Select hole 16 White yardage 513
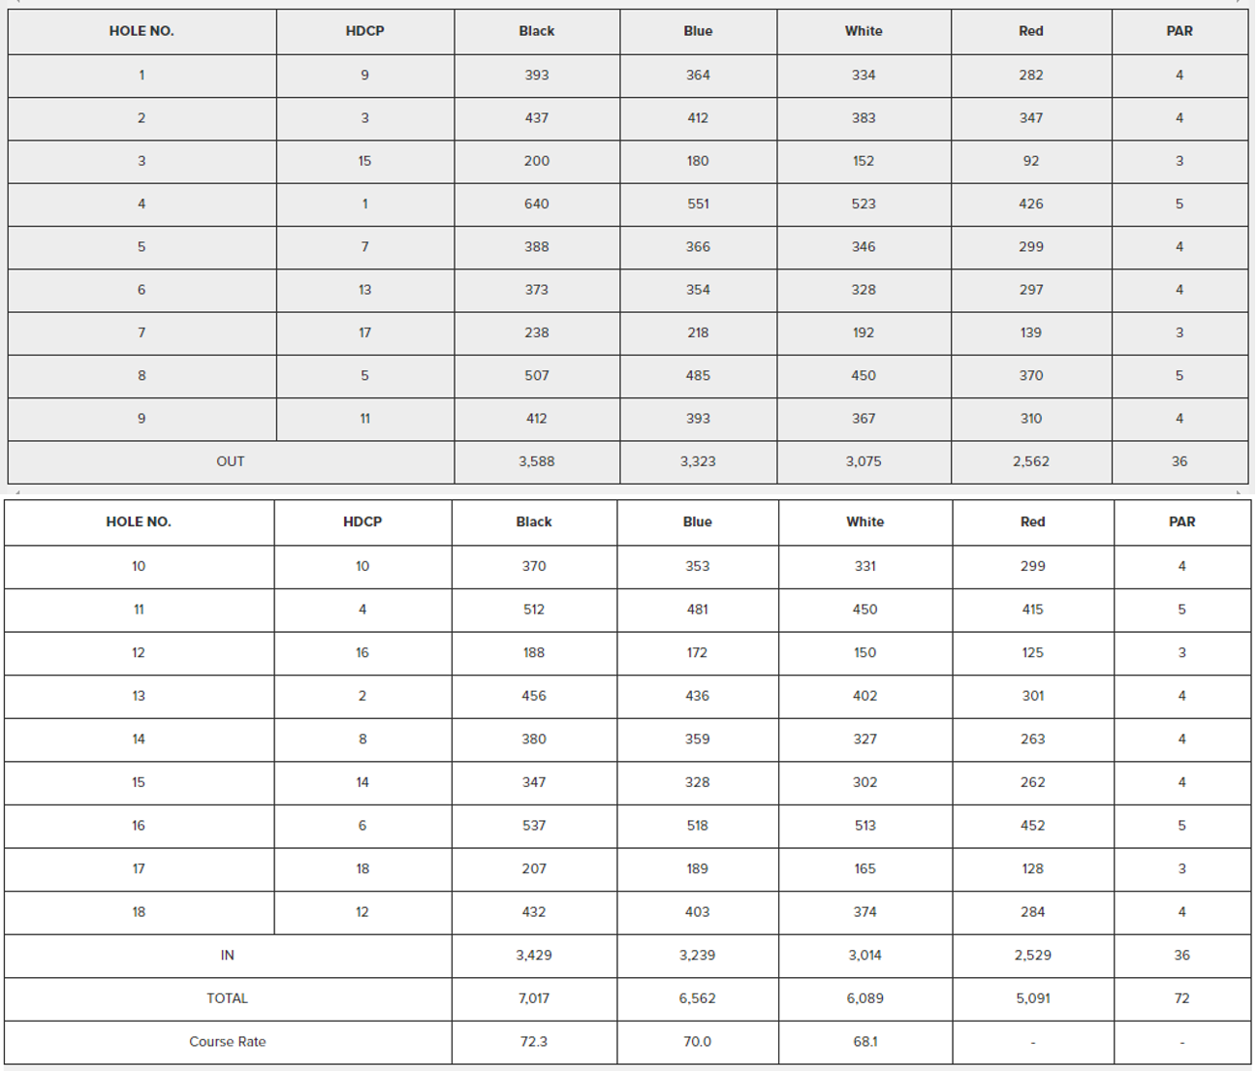 pos(865,825)
